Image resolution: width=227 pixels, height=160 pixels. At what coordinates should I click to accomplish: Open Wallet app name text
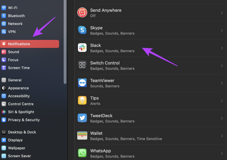[x=96, y=133]
